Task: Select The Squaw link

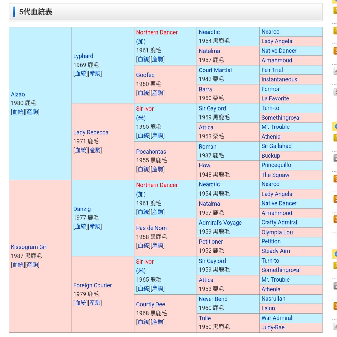Action: [x=275, y=175]
